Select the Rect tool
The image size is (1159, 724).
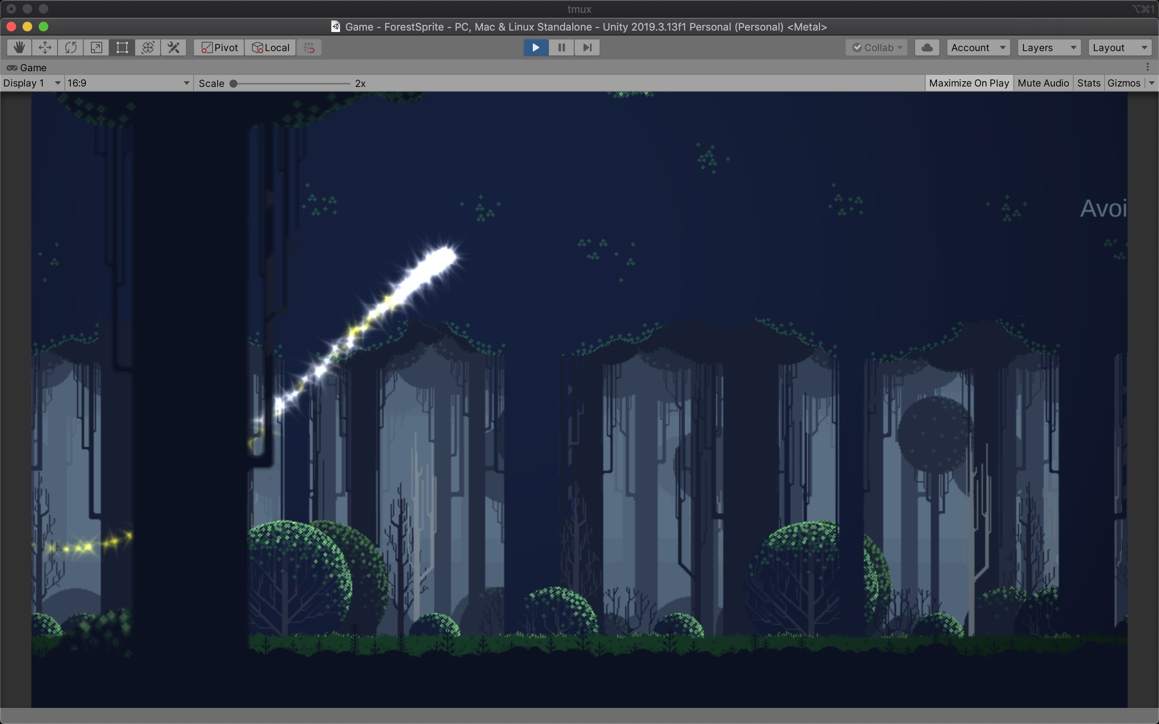(x=122, y=47)
